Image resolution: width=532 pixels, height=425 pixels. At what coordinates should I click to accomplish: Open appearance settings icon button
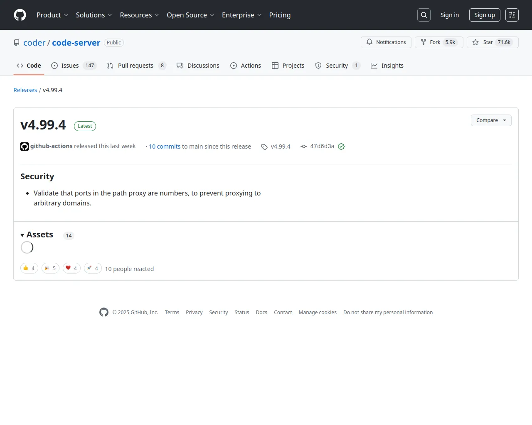(512, 15)
